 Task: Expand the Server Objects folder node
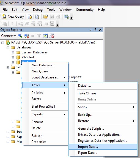point(8,132)
